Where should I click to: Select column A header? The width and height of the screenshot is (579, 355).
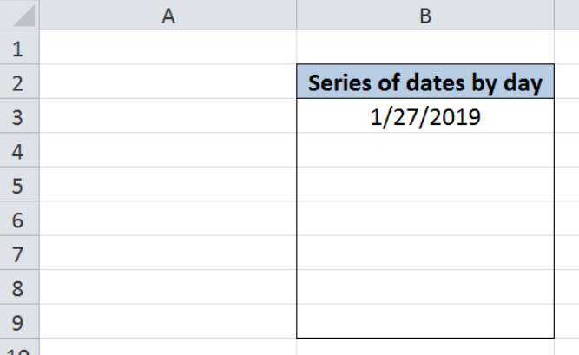point(168,15)
